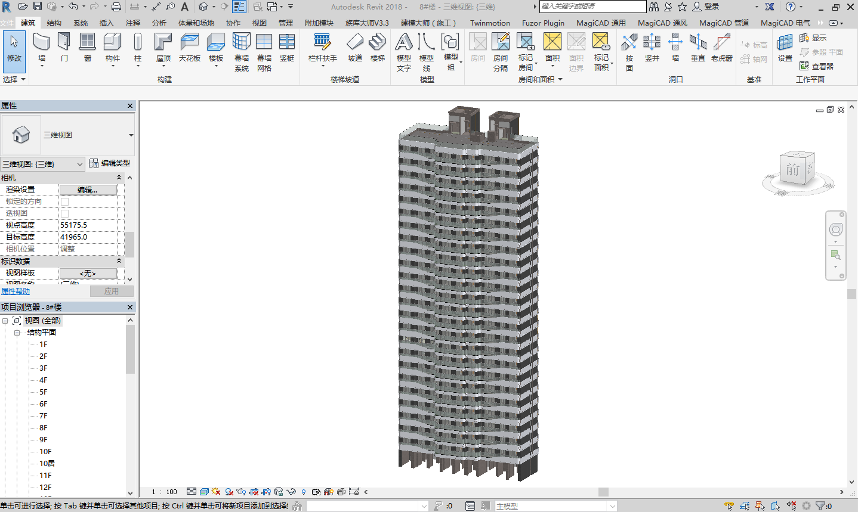The height and width of the screenshot is (512, 858).
Task: Select the Ramp (坡道) tool
Action: click(x=355, y=48)
